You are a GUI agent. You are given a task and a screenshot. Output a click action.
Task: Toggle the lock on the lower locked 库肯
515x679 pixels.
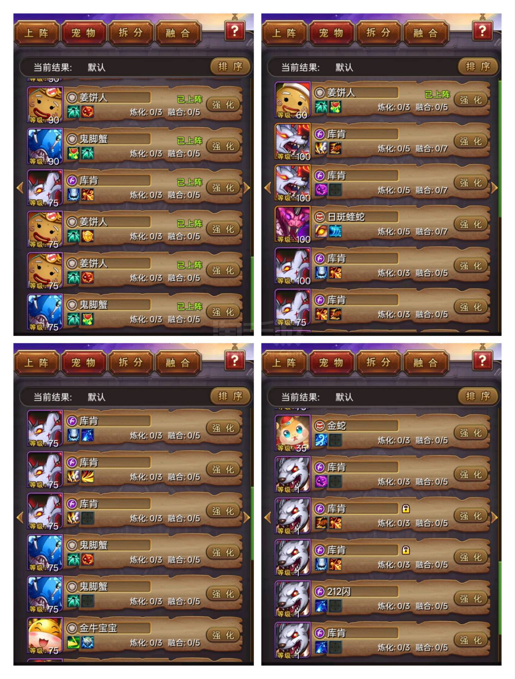[x=406, y=550]
